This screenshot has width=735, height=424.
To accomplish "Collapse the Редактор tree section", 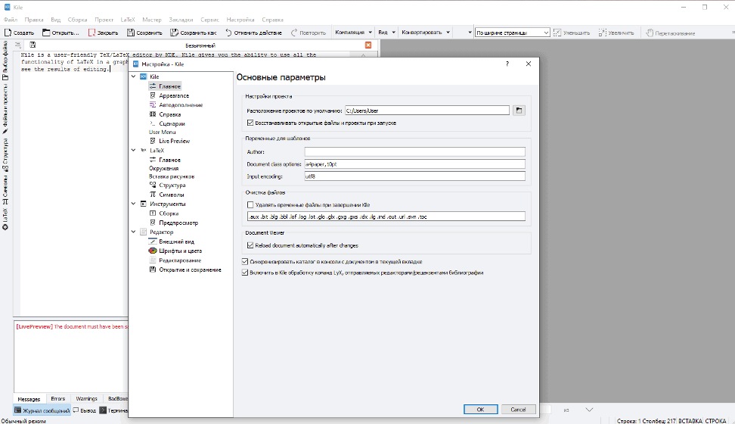I will pos(134,232).
